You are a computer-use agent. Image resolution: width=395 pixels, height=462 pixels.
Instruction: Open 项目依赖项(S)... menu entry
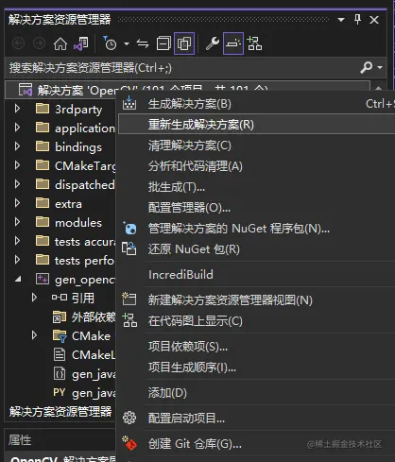coord(256,347)
